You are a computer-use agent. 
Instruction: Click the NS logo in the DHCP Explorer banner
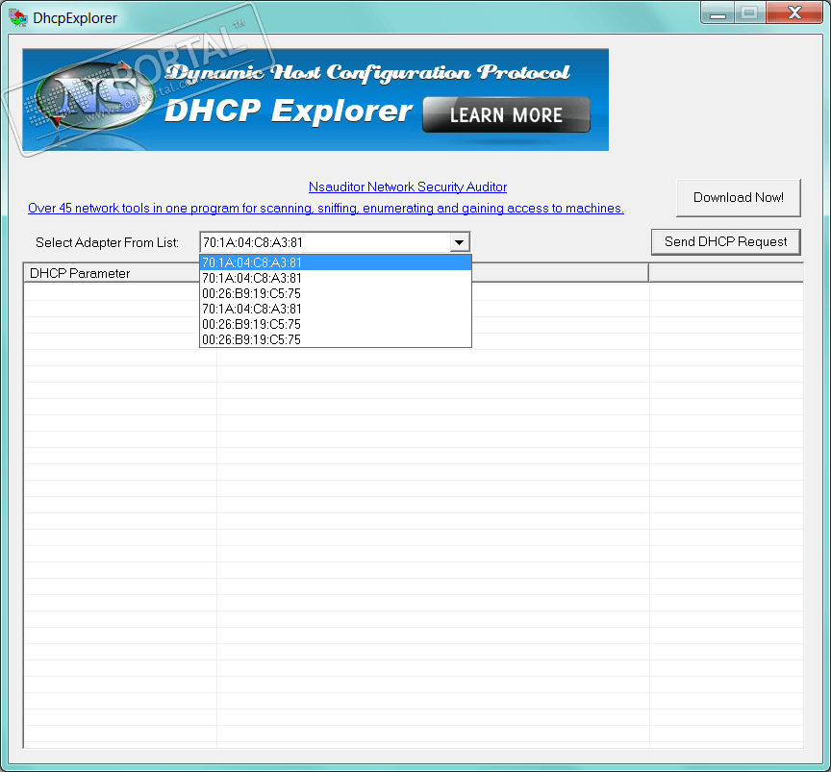point(95,96)
